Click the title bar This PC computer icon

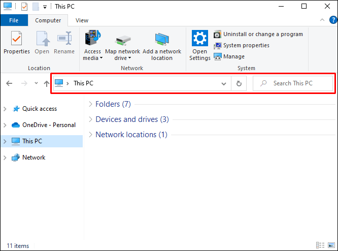click(8, 7)
